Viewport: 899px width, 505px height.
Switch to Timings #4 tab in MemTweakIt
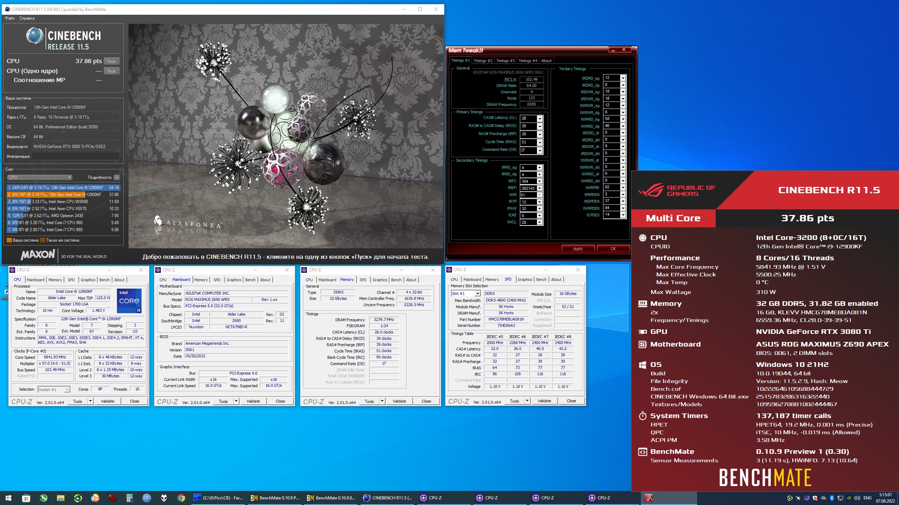click(528, 61)
